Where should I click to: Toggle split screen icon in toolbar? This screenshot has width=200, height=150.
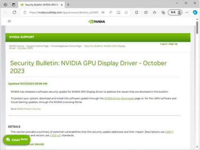pyautogui.click(x=146, y=12)
